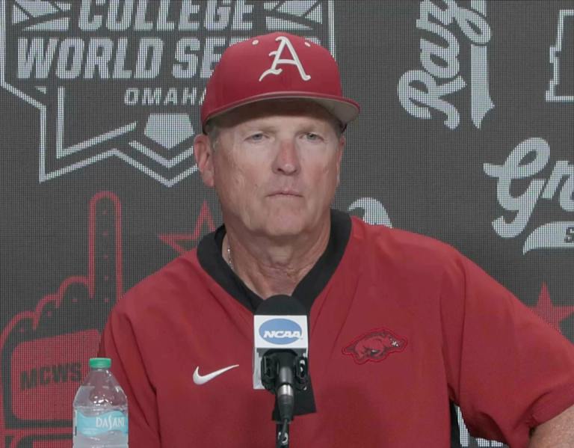
Task: Click the red brim of the cap
Action: click(x=280, y=108)
